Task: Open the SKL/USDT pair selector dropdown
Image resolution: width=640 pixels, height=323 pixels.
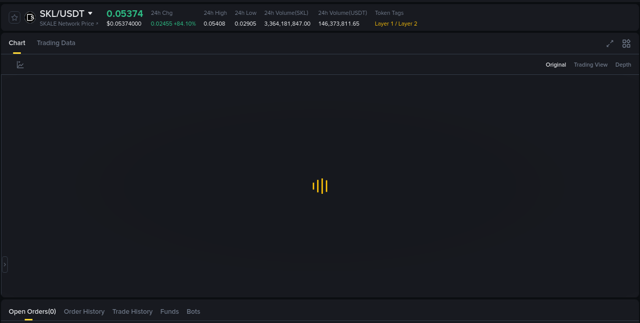Action: (90, 14)
